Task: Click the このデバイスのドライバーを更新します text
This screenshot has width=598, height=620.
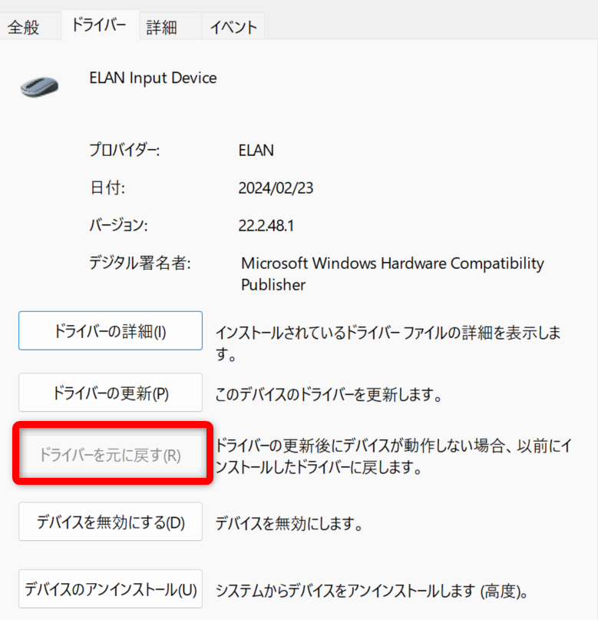Action: pyautogui.click(x=329, y=396)
